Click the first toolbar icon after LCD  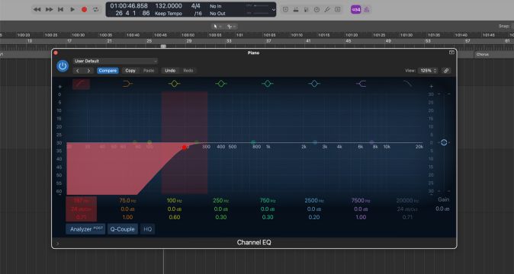click(x=285, y=10)
